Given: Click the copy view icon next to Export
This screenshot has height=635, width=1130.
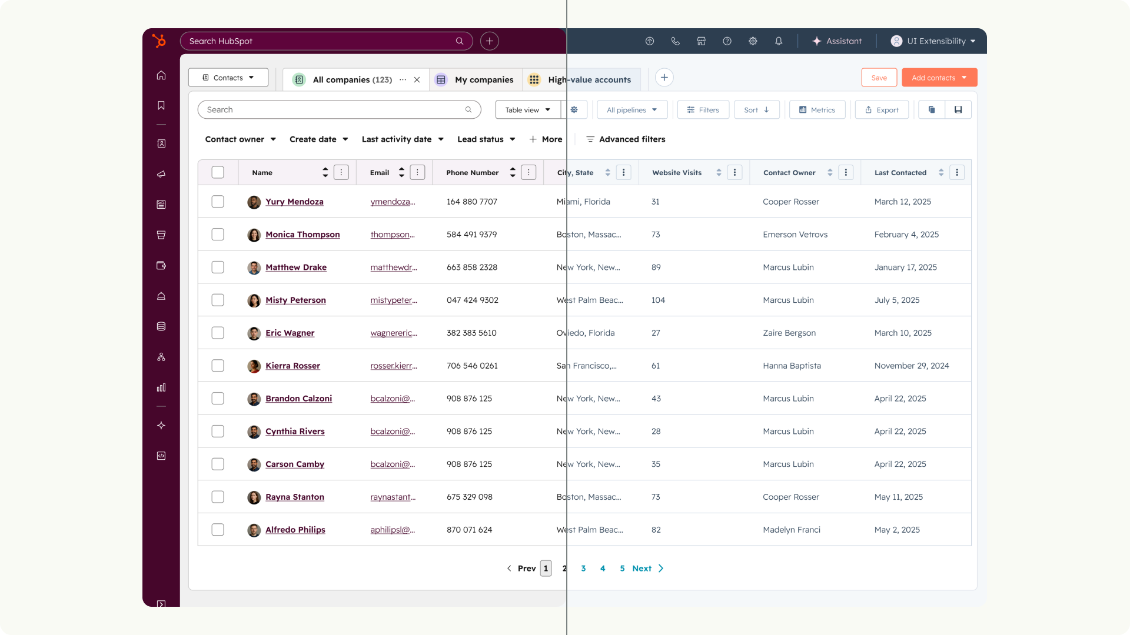Looking at the screenshot, I should click(932, 110).
